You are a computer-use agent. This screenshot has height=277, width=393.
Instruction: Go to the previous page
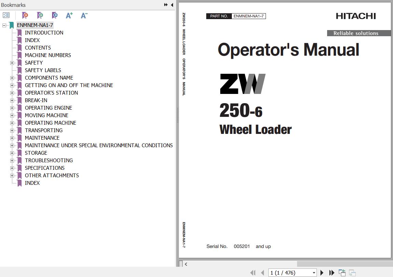coord(263,273)
